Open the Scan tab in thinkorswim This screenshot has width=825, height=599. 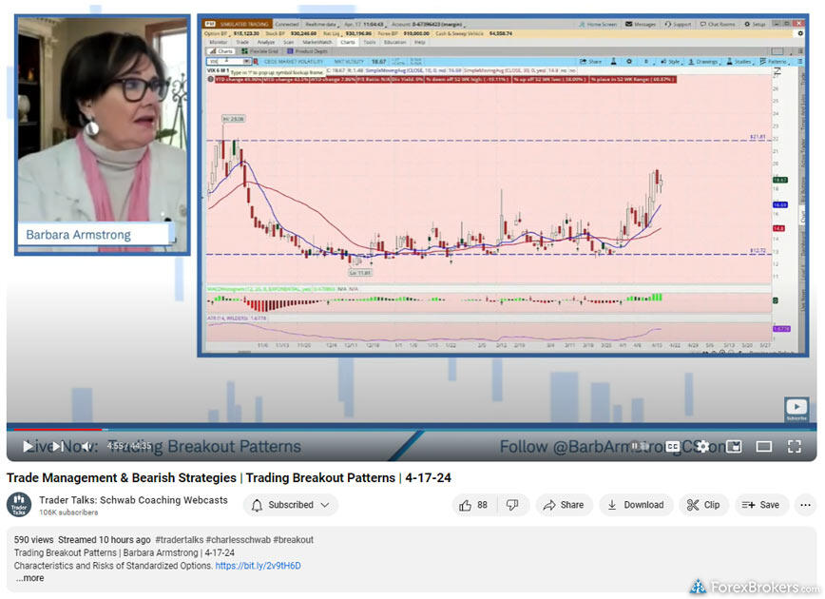[289, 42]
